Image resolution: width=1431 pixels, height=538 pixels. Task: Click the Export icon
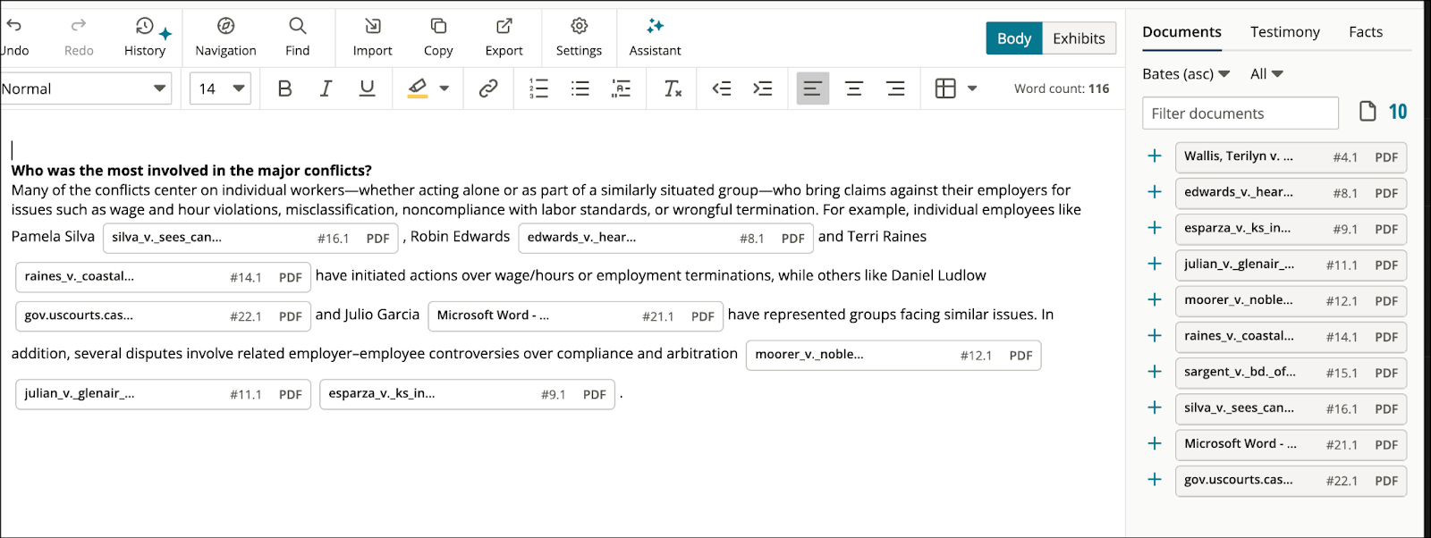pos(504,26)
